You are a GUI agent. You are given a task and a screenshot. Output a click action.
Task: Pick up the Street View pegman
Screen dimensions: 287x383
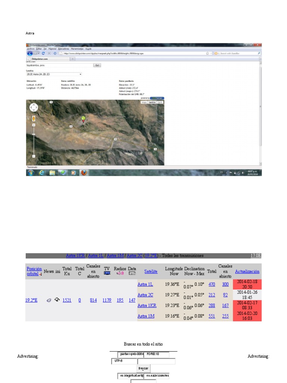[34, 119]
